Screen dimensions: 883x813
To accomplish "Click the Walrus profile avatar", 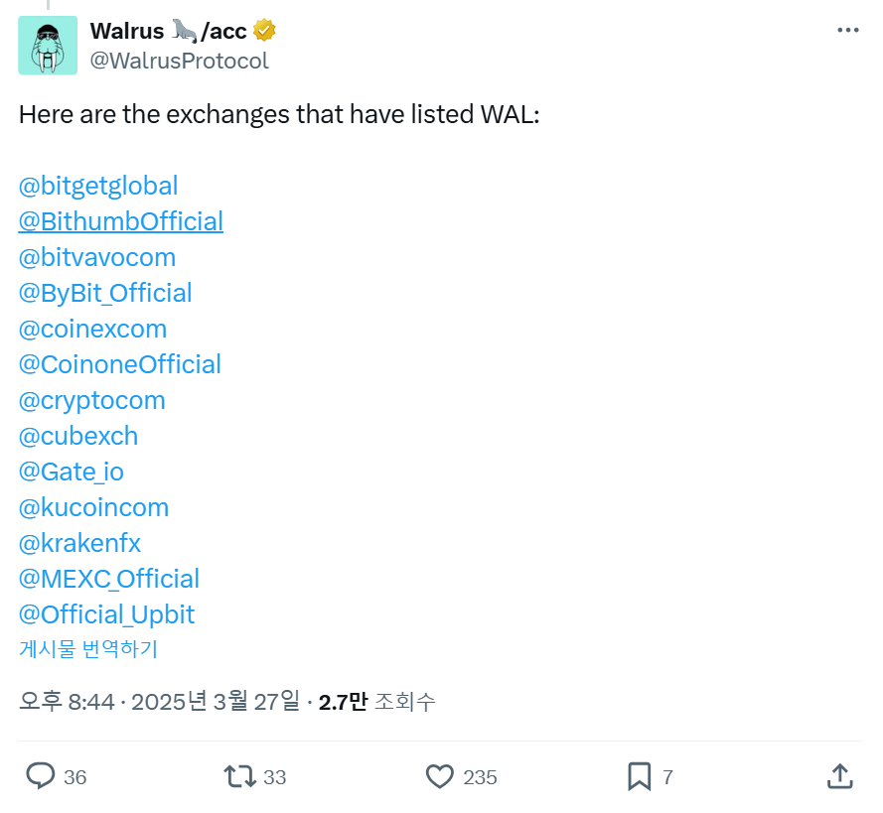I will (47, 46).
